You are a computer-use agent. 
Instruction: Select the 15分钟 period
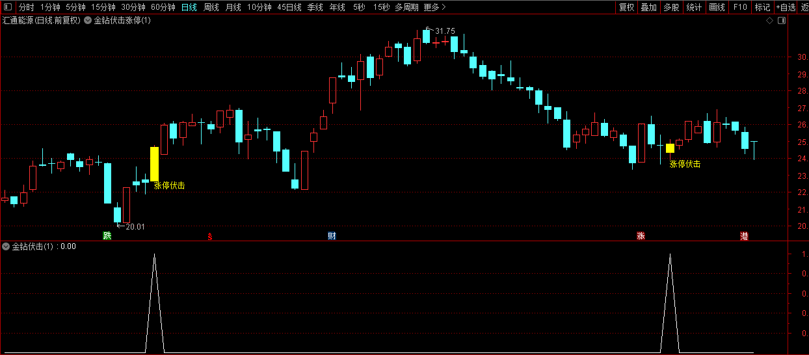coord(103,7)
